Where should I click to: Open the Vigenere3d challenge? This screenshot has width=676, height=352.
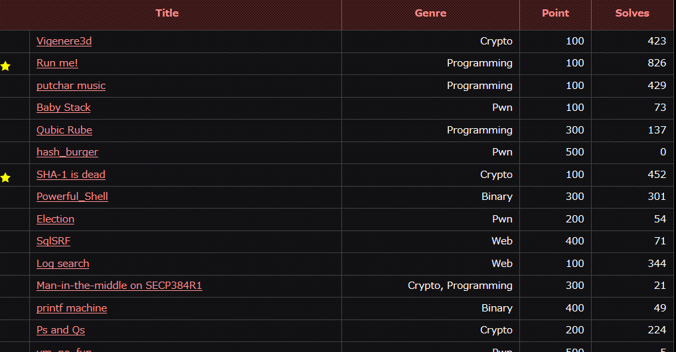pyautogui.click(x=64, y=41)
